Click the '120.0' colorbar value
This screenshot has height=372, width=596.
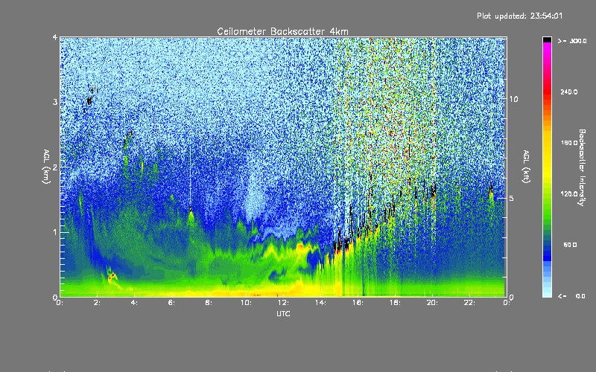tap(569, 194)
